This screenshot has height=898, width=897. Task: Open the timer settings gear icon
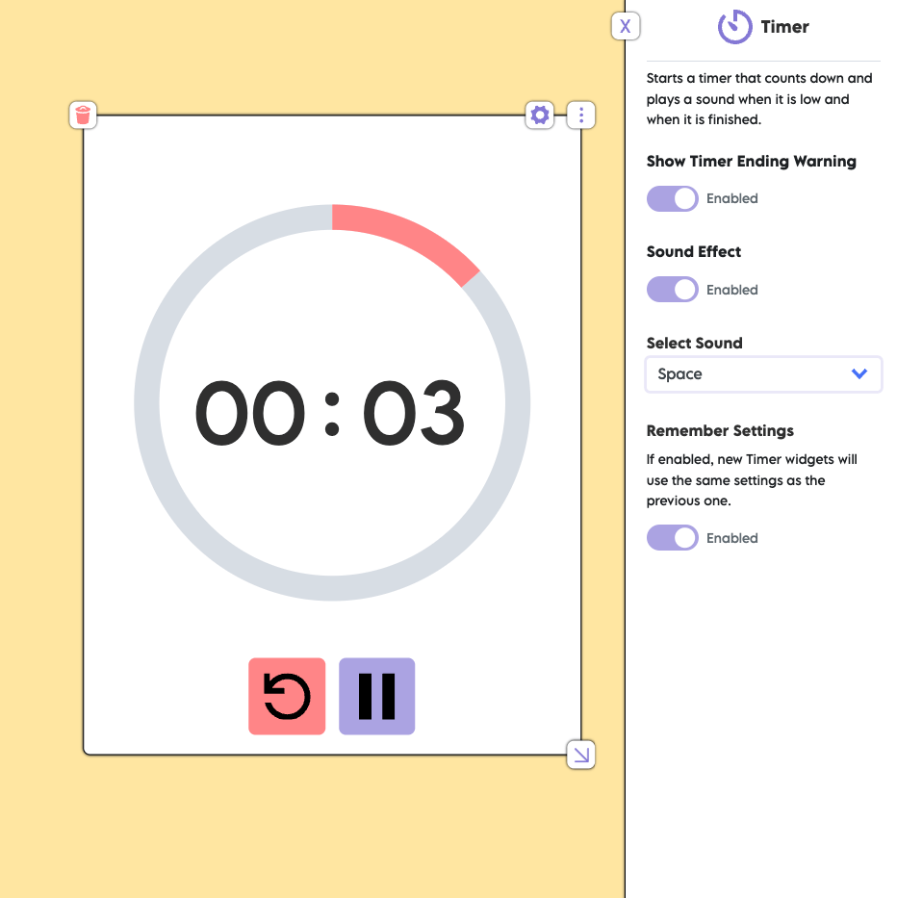pyautogui.click(x=540, y=115)
